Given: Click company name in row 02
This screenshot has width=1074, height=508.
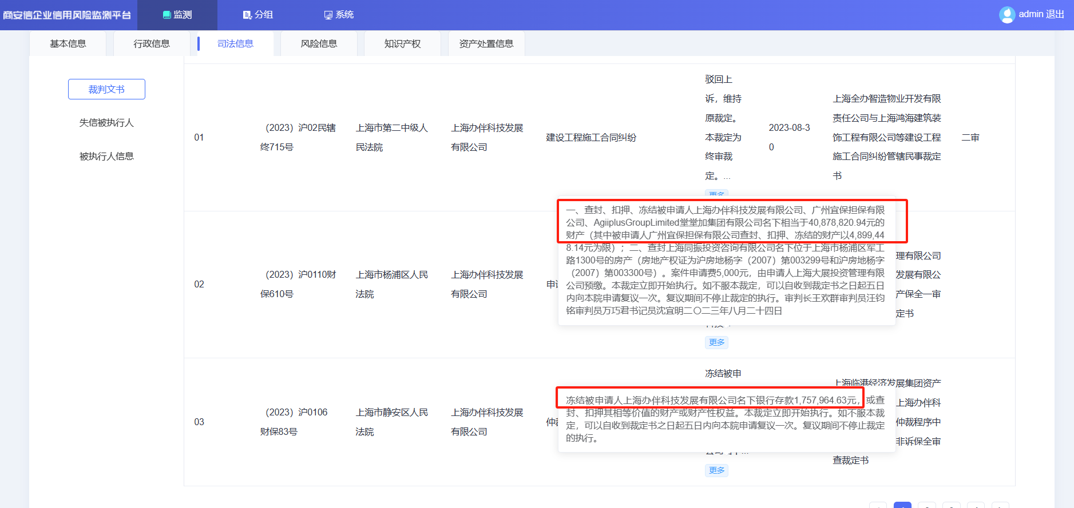Looking at the screenshot, I should [487, 285].
